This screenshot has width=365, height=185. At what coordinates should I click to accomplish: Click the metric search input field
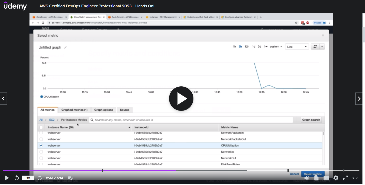pos(191,120)
